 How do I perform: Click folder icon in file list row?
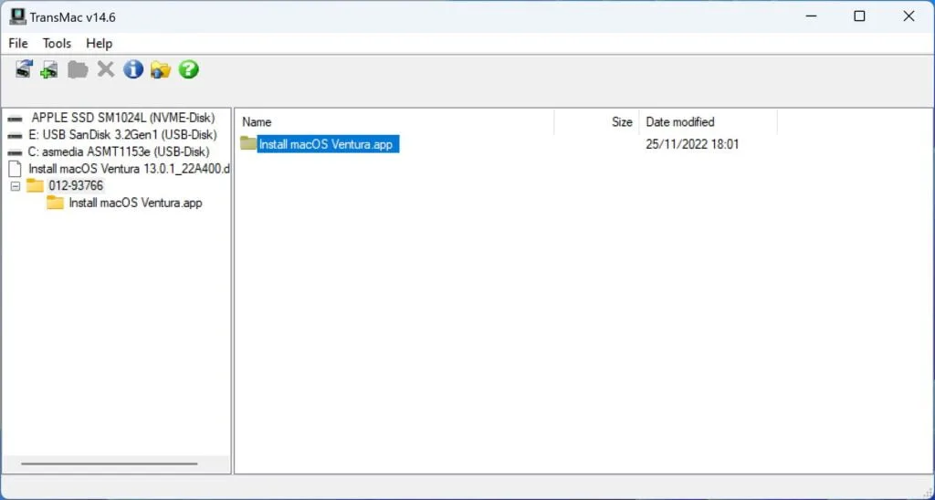(248, 143)
